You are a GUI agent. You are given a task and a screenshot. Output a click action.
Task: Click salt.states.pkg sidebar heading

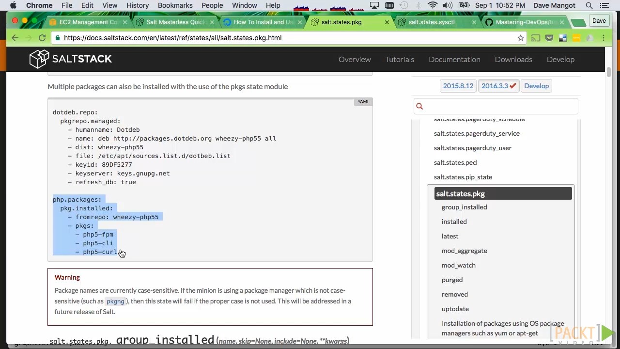tap(503, 193)
